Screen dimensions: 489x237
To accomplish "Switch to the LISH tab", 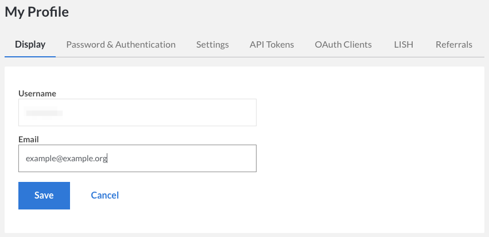I will pos(403,44).
